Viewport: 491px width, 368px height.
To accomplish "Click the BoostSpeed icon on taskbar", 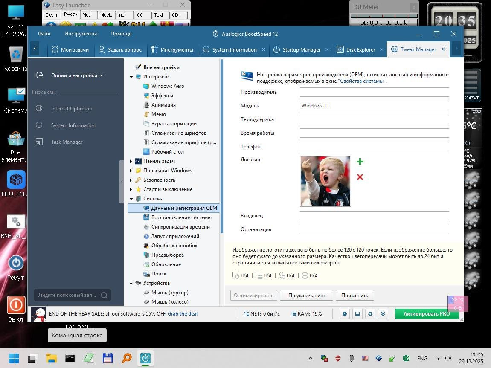I will pyautogui.click(x=145, y=358).
